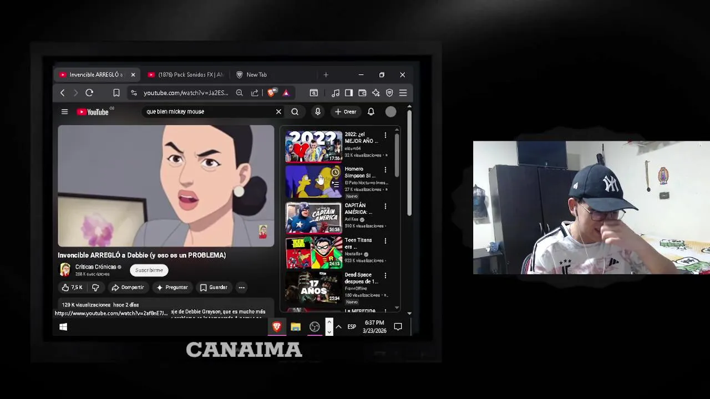Image resolution: width=710 pixels, height=399 pixels.
Task: Open more actions ellipsis below the video
Action: (x=241, y=288)
